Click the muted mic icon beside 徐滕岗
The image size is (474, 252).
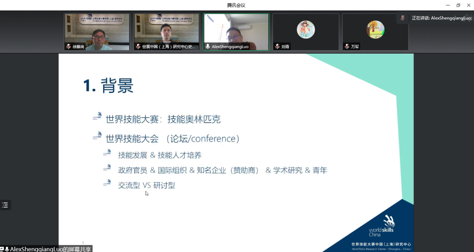[x=68, y=47]
